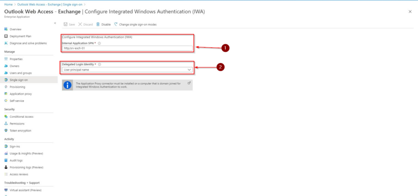Image resolution: width=418 pixels, height=196 pixels.
Task: Open external link icon in info banner
Action: pos(189,83)
